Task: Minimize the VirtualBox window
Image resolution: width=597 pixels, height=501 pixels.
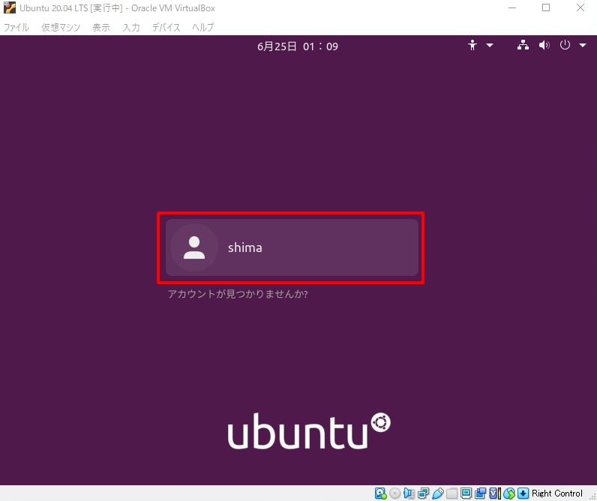Action: [512, 7]
